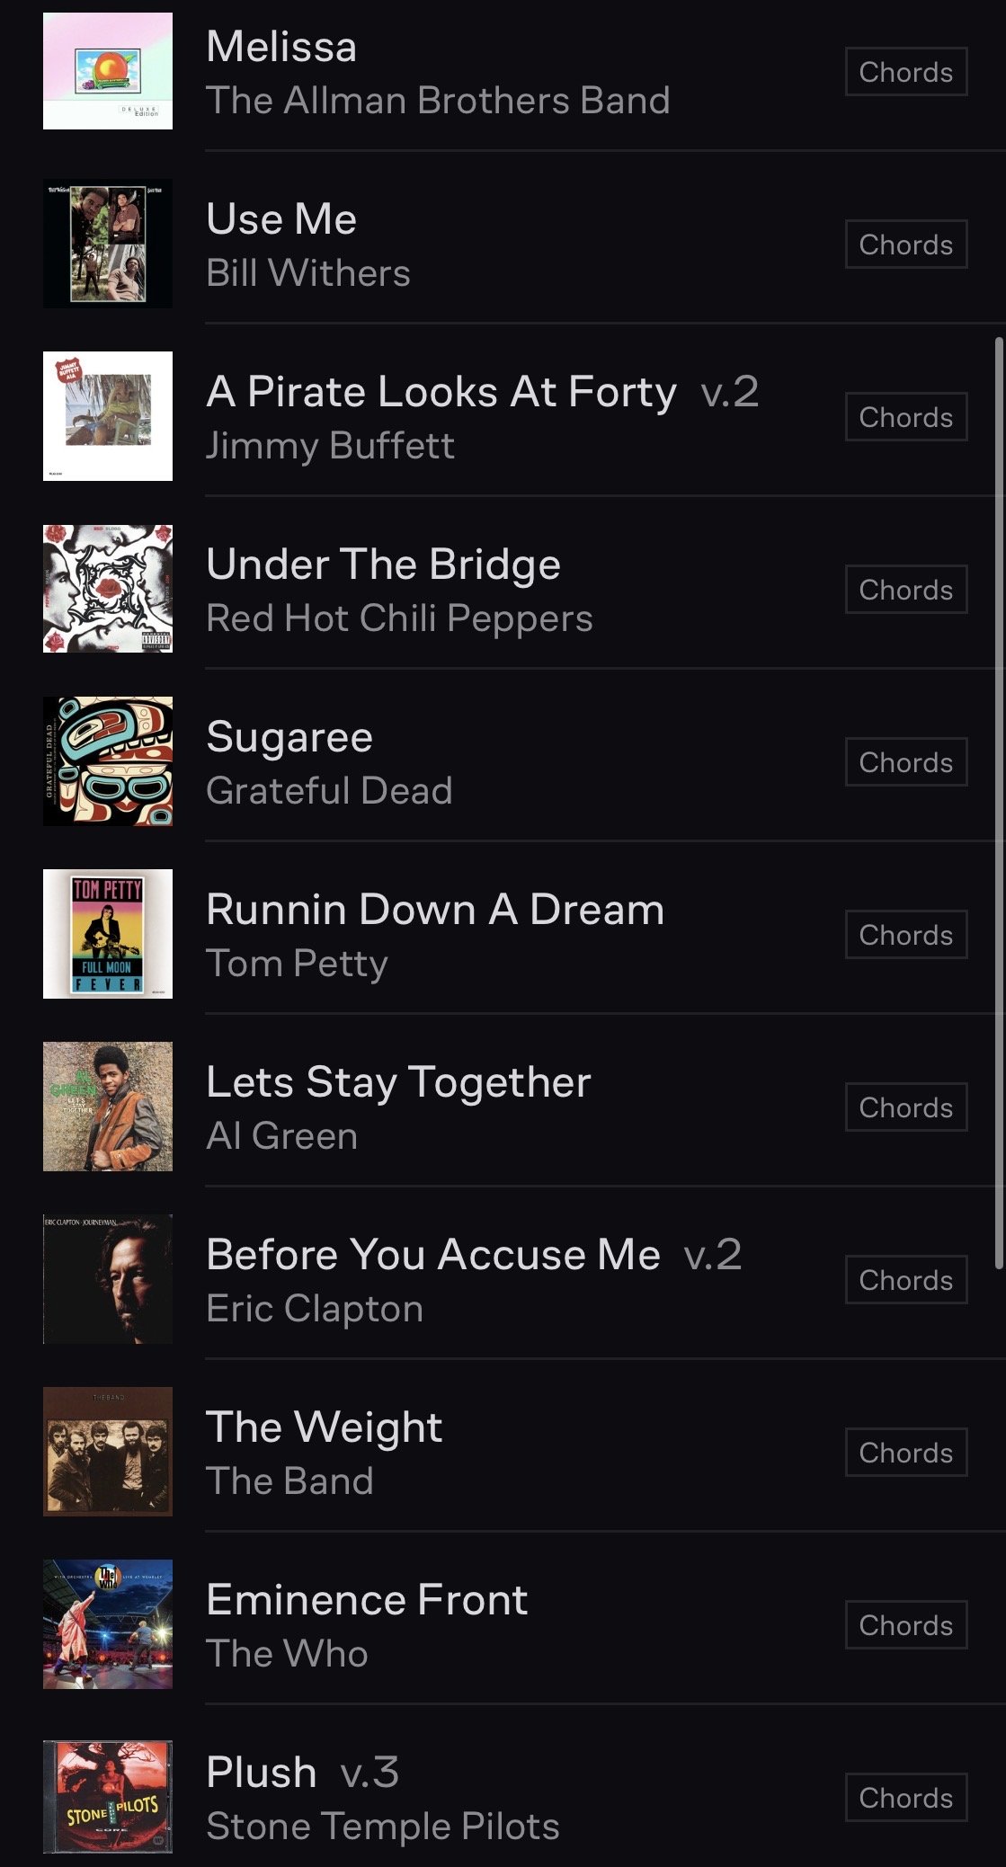Tap the Chords label next to Sugaree
The width and height of the screenshot is (1006, 1867).
coord(906,762)
